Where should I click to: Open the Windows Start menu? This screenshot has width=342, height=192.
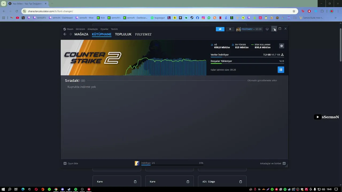pyautogui.click(x=3, y=189)
